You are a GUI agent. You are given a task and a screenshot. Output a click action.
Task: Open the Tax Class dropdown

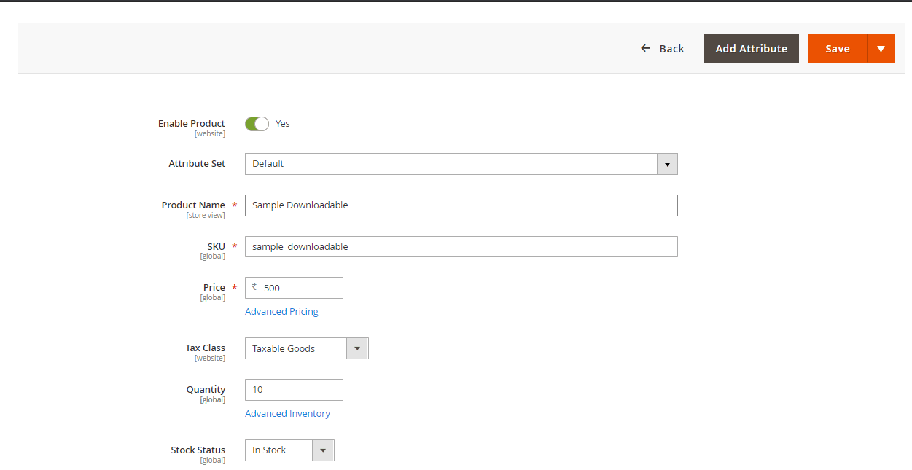(x=307, y=348)
